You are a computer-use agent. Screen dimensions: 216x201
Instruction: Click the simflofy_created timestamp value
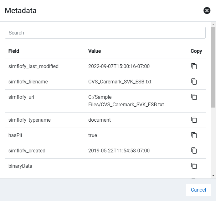point(119,151)
